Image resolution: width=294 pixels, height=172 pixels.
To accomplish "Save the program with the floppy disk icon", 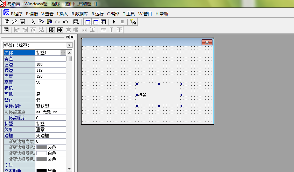I will pos(22,22).
